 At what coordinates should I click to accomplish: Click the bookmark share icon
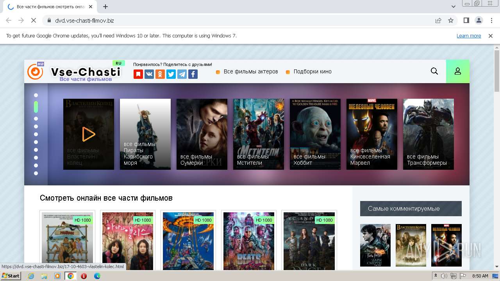138,74
